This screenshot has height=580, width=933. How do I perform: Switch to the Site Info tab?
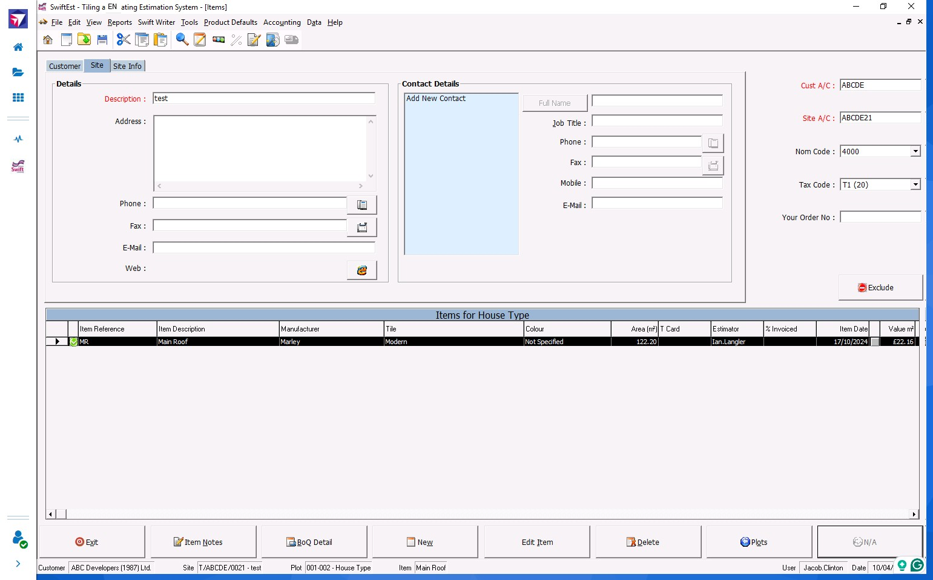click(x=127, y=66)
